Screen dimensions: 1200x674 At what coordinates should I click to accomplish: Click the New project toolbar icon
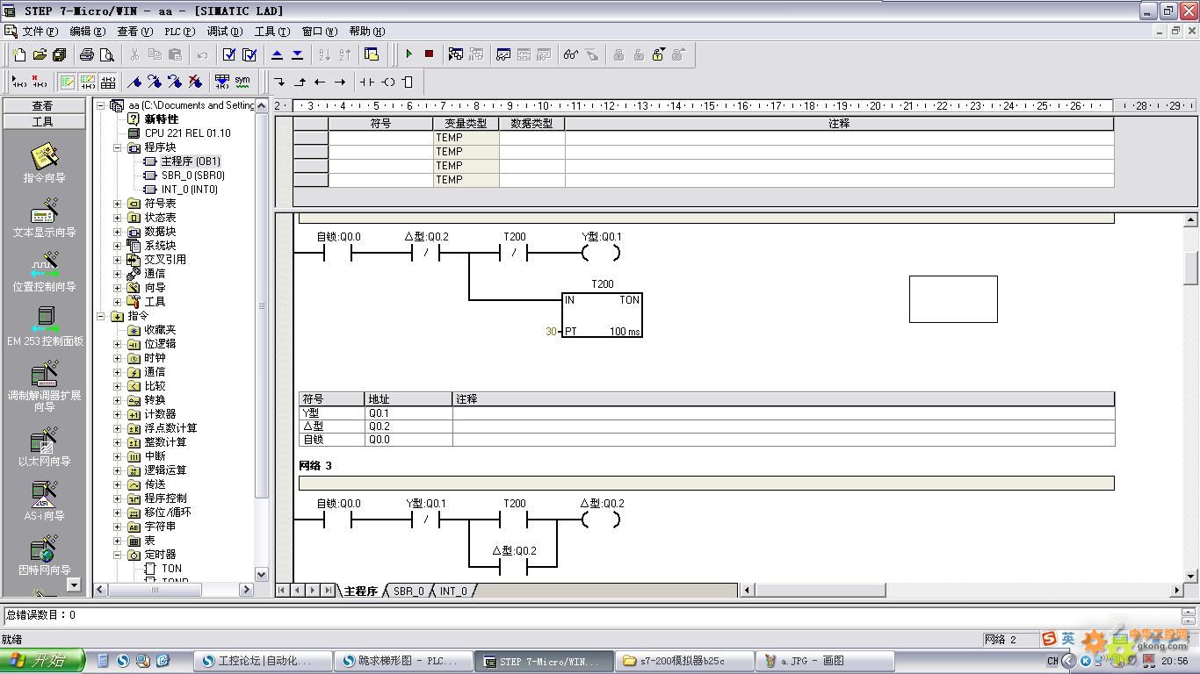[x=19, y=54]
